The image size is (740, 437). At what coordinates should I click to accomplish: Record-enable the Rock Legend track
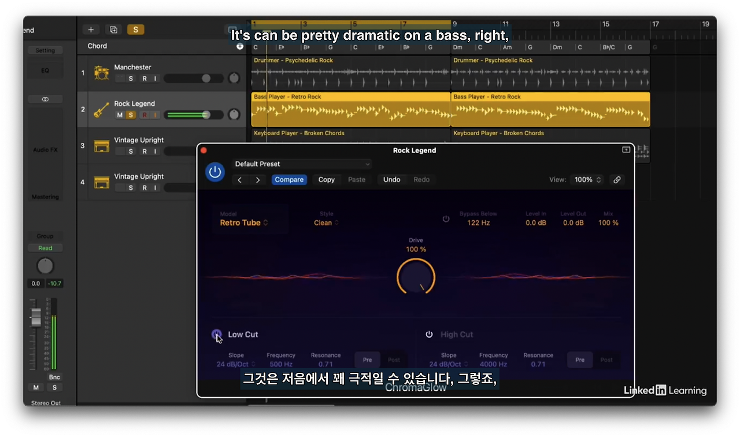click(145, 115)
